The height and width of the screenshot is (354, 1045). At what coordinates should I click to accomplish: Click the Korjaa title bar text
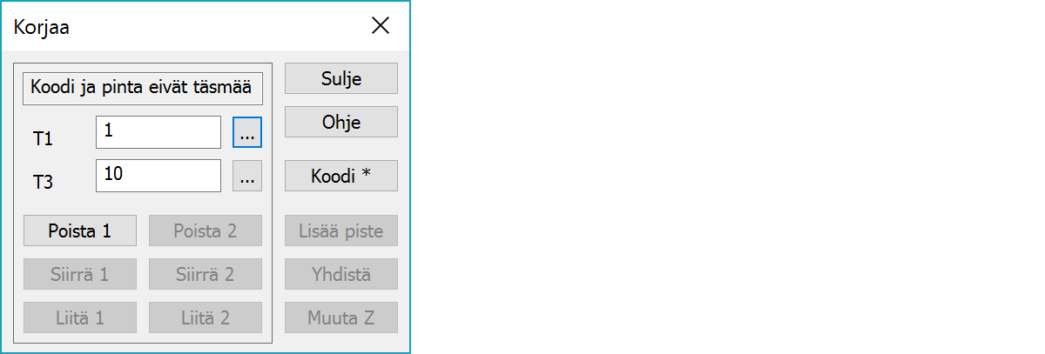coord(42,27)
